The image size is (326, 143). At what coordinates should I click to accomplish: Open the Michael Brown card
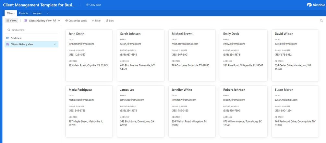pyautogui.click(x=192, y=55)
